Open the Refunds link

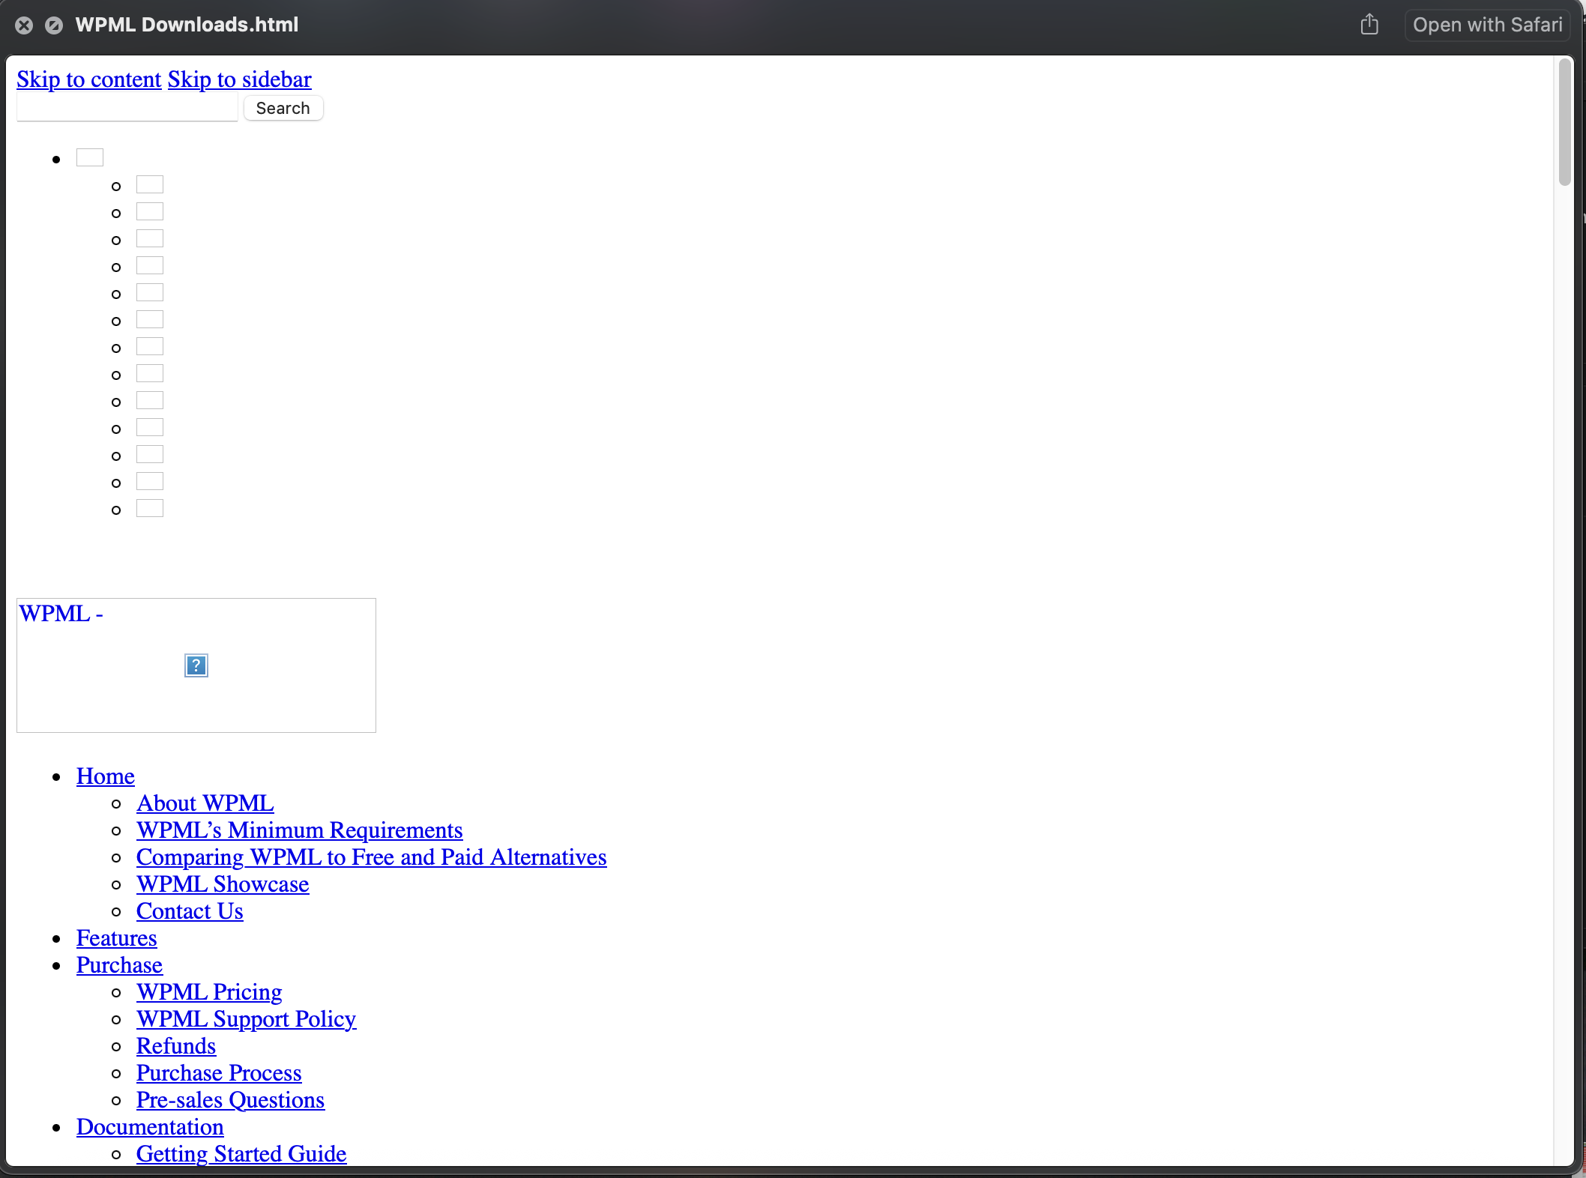click(176, 1046)
